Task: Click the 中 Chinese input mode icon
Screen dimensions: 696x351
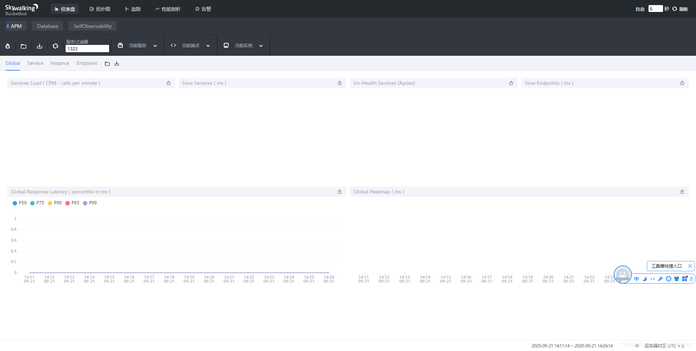Action: click(x=637, y=279)
